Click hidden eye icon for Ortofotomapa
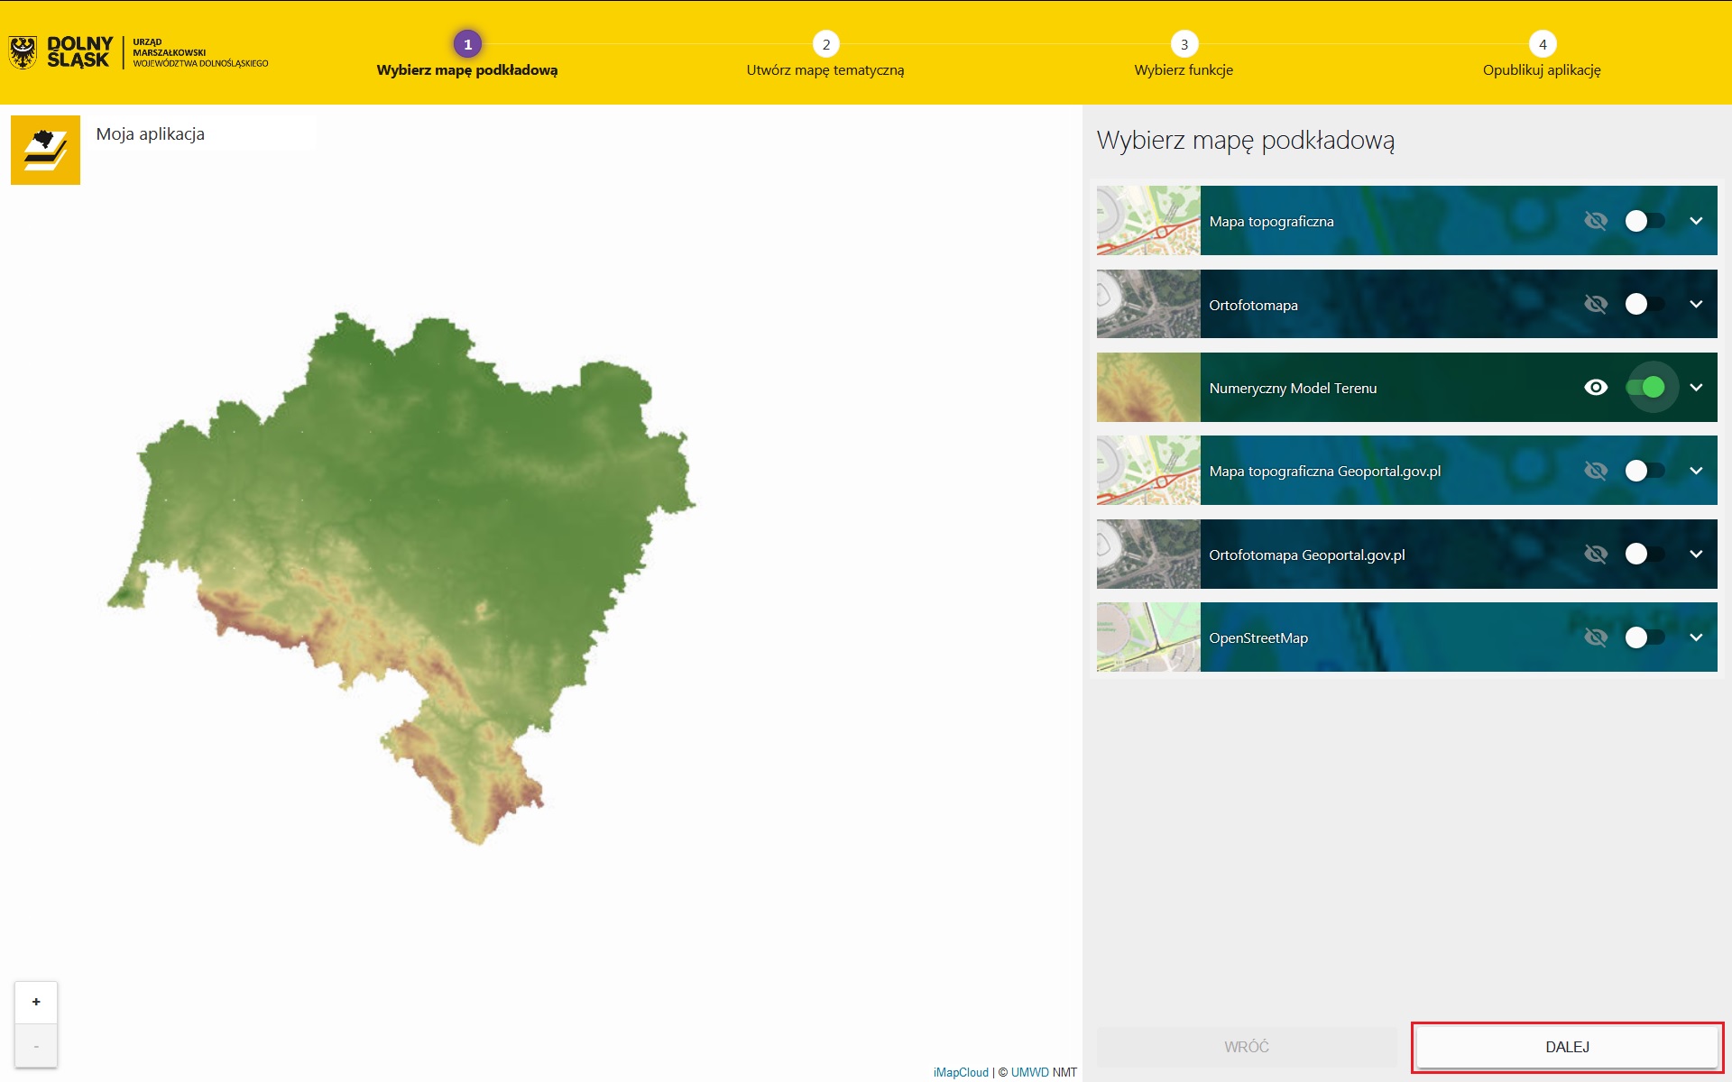The height and width of the screenshot is (1082, 1732). point(1595,305)
